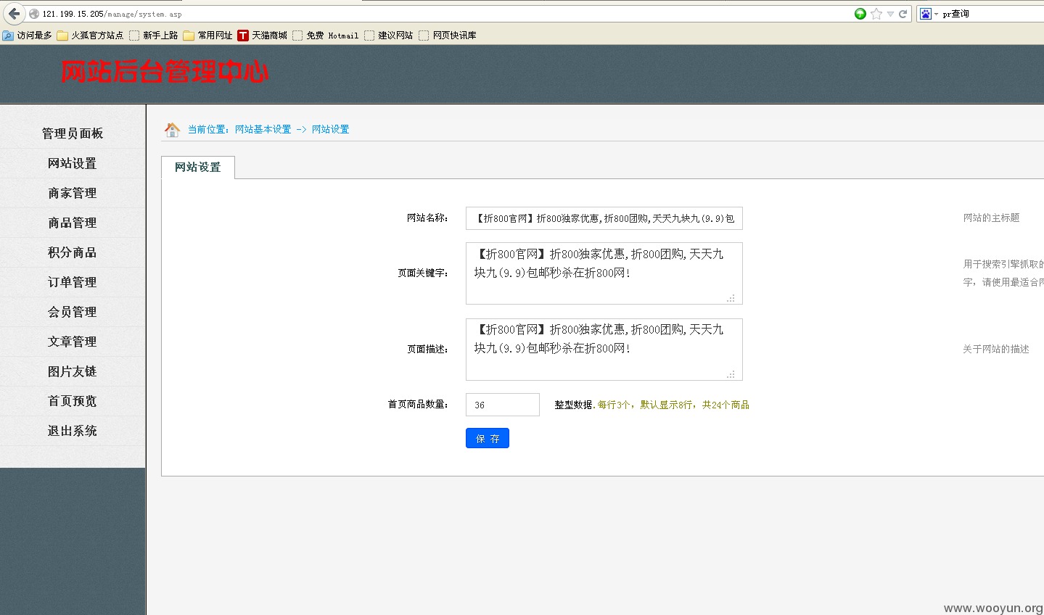Viewport: 1044px width, 615px height.
Task: Open the 天猫商城 bookmark
Action: (x=263, y=36)
